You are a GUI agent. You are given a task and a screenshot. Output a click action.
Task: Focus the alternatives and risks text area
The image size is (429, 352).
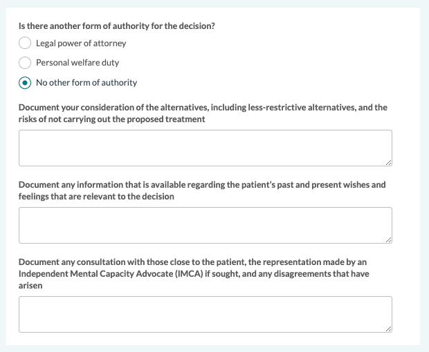tap(205, 148)
